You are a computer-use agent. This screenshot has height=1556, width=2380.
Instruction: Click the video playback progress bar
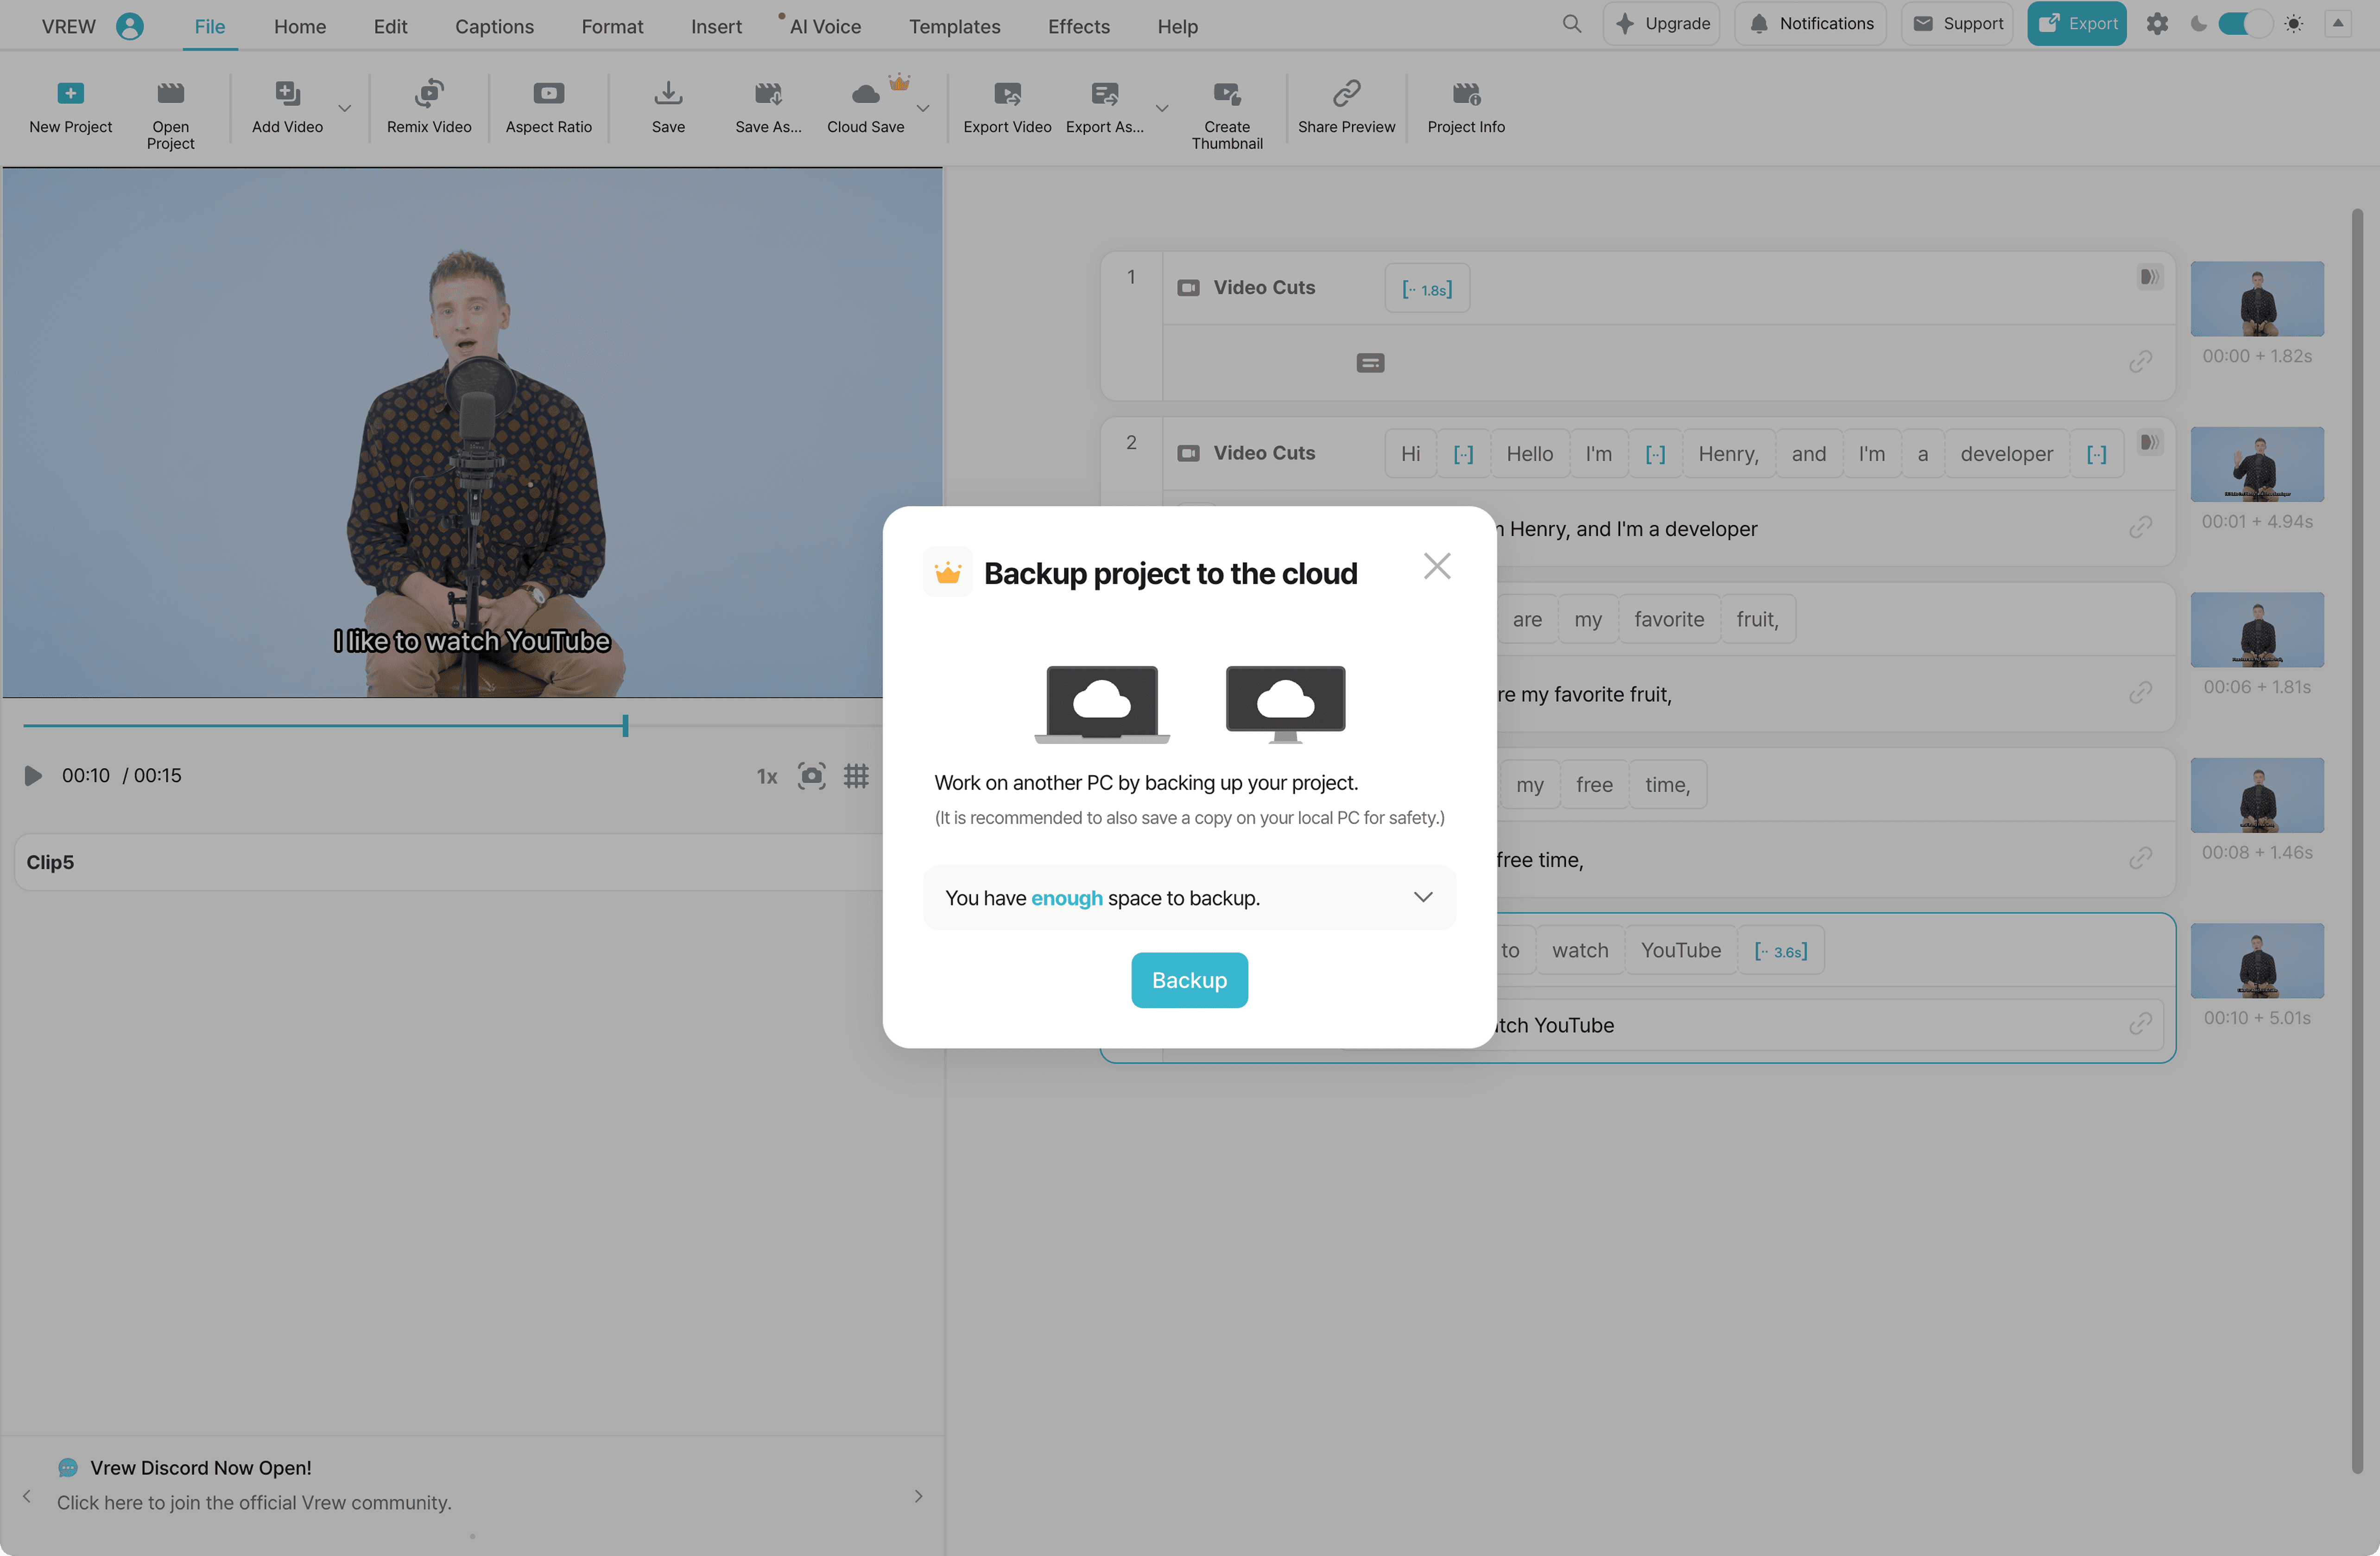(400, 726)
